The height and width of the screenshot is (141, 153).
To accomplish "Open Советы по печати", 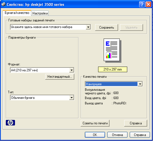I will [x=95, y=123].
